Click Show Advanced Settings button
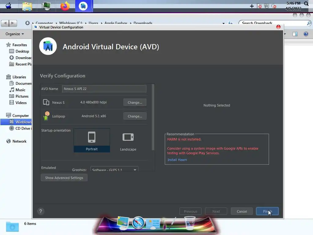313x235 pixels. [64, 178]
